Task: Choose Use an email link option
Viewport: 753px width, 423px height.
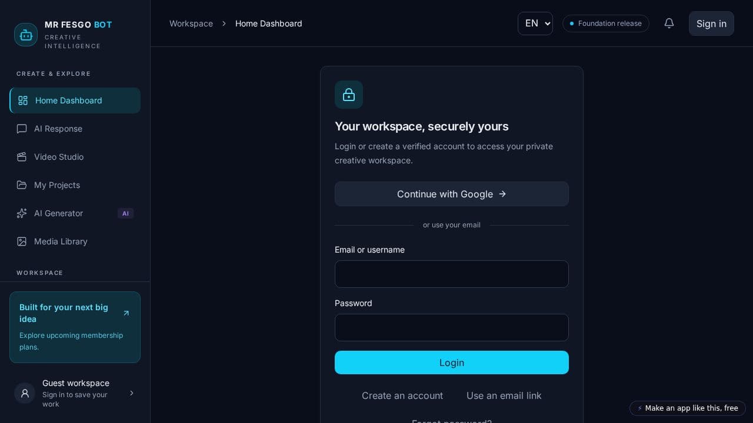Action: [x=504, y=395]
